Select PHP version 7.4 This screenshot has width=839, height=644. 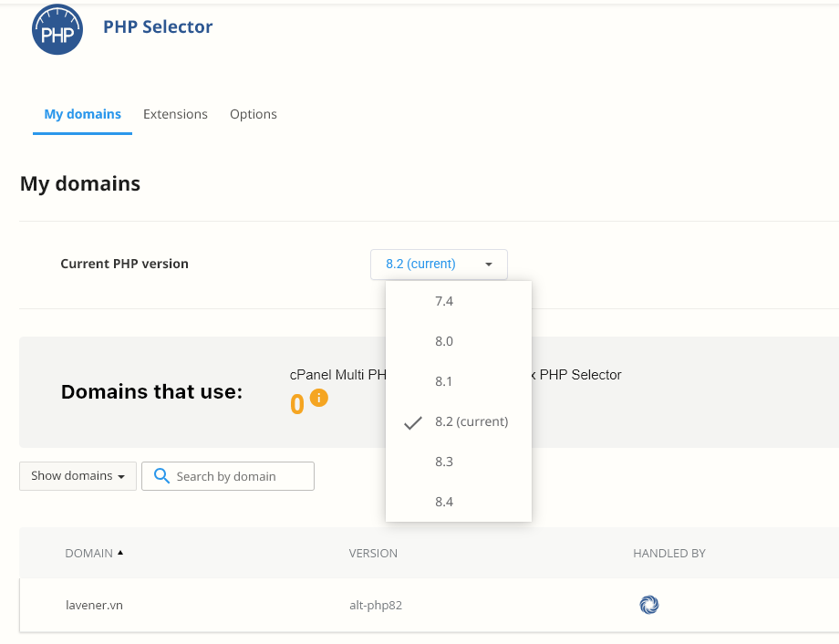444,301
